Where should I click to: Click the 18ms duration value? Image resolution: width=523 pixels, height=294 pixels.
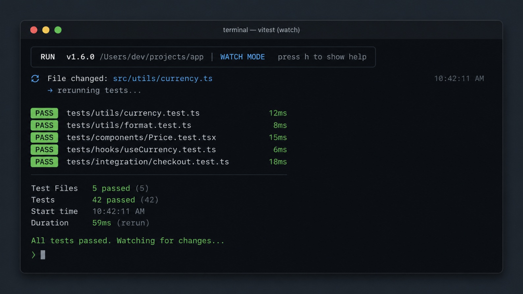pos(278,162)
